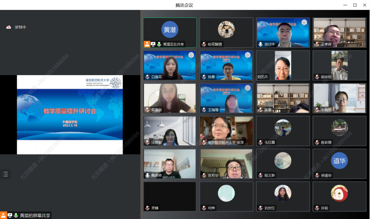Click the cloud recording status icon
Screen dimensions: 370x219
tap(9, 27)
